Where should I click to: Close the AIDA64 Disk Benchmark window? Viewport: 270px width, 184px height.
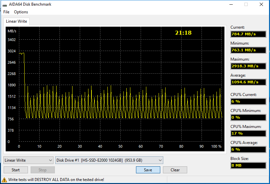click(261, 4)
